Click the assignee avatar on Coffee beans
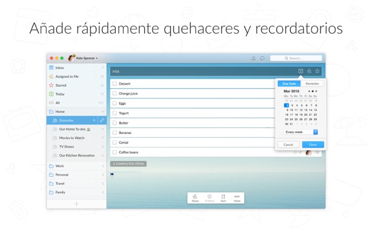The height and width of the screenshot is (232, 372). coord(308,152)
